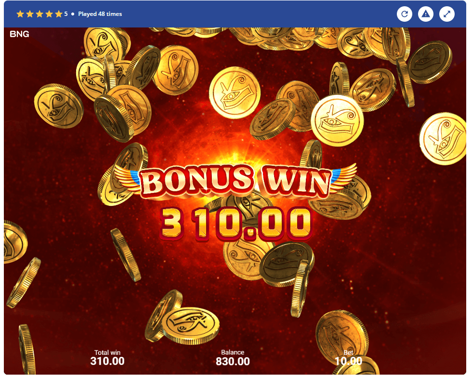Open fullscreen mode with the expand icon
The width and height of the screenshot is (472, 378).
tap(447, 14)
